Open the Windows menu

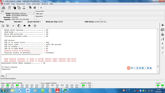(44, 4)
